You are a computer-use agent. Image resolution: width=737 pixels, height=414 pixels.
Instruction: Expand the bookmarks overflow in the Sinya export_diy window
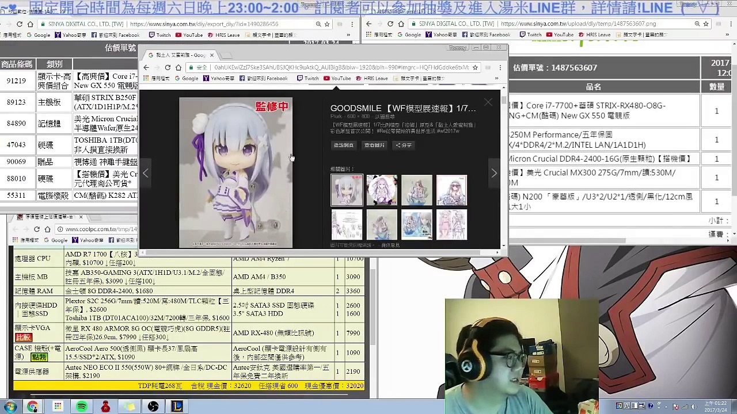(348, 35)
